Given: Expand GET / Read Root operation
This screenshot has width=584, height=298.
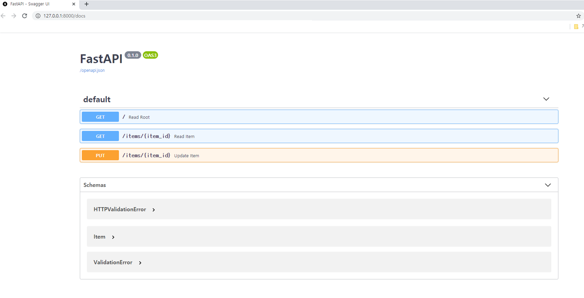Looking at the screenshot, I should point(319,117).
